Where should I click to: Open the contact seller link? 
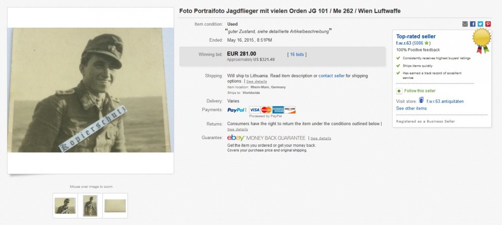coord(331,76)
